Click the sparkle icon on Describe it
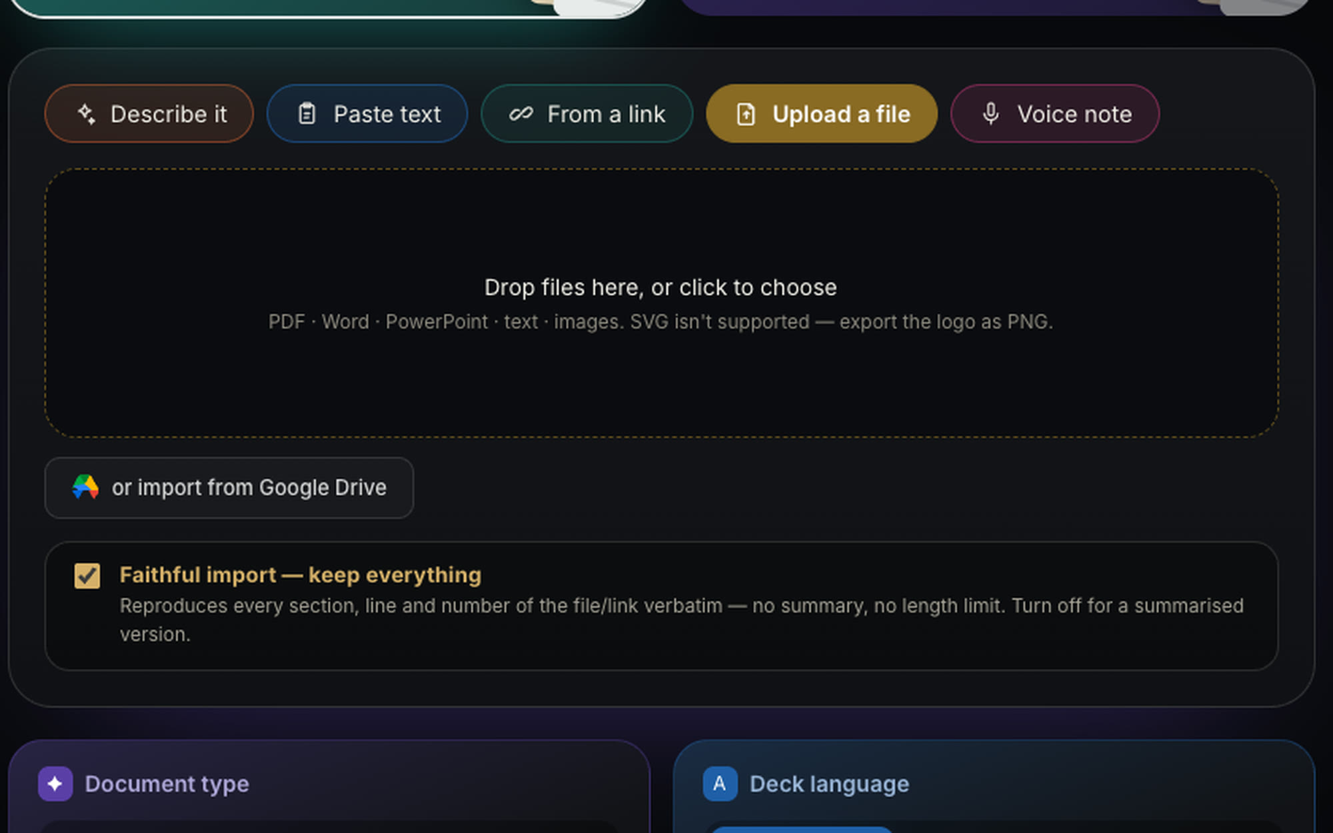Image resolution: width=1333 pixels, height=833 pixels. 87,114
